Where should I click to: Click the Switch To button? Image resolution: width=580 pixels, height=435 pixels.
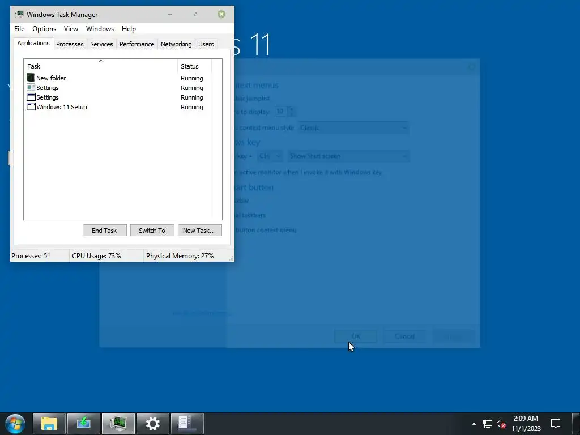152,231
